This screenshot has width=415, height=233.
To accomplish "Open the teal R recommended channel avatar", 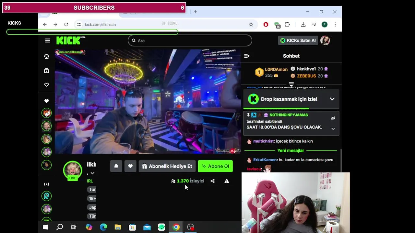I will pos(47,196).
